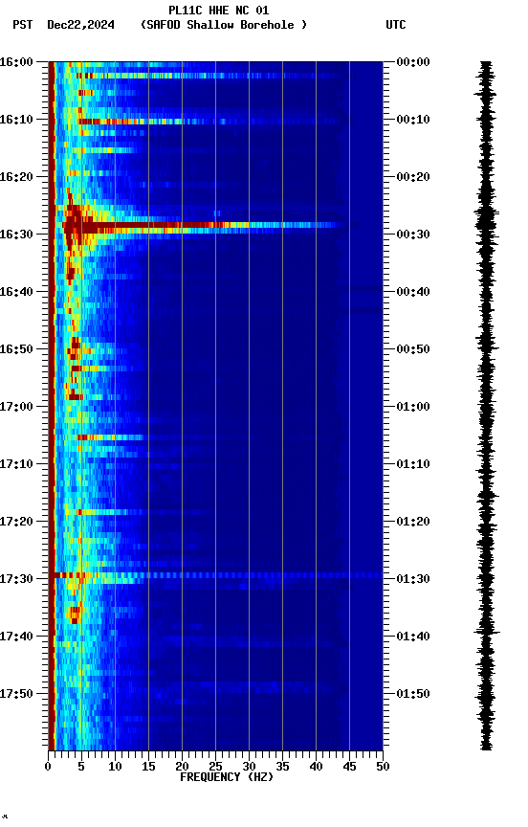Click the 0 Hz frequency tick label
The height and width of the screenshot is (827, 528).
click(48, 768)
